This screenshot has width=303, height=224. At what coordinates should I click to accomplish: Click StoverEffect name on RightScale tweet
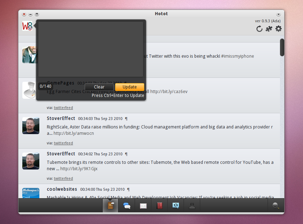[x=61, y=118]
